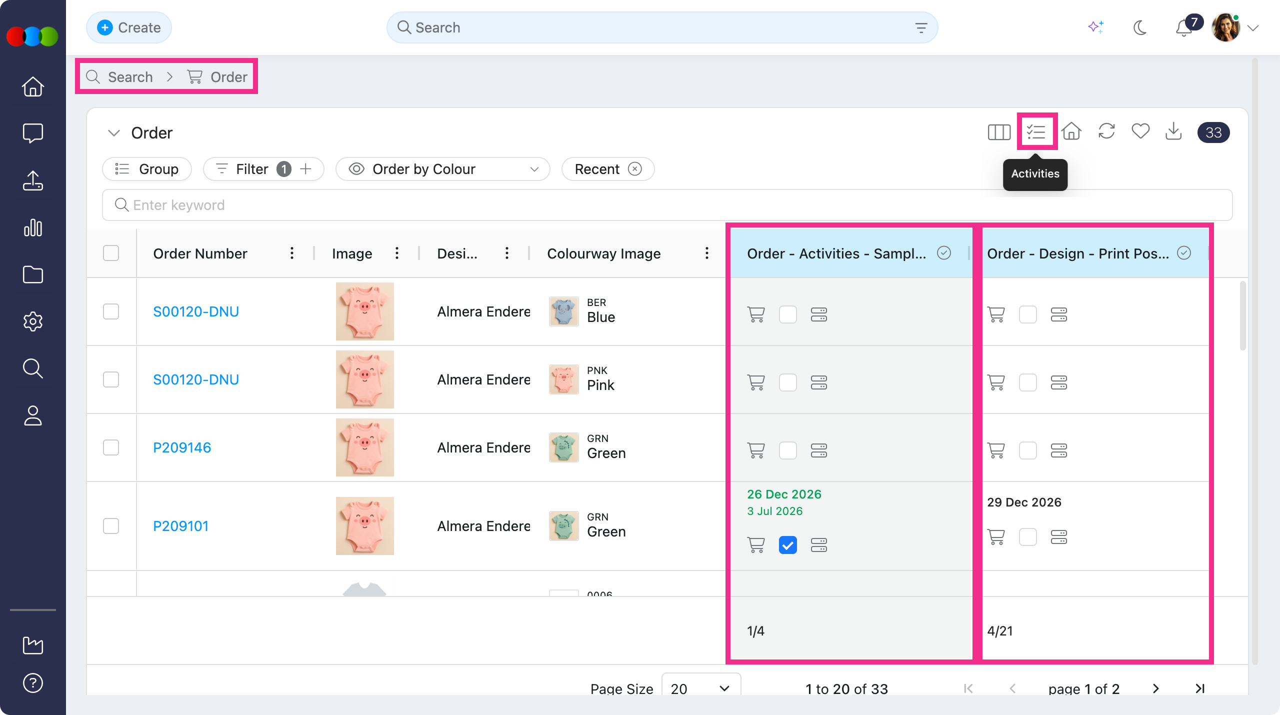
Task: Click the pink bodysuit thumbnail for P209101
Action: (x=365, y=526)
